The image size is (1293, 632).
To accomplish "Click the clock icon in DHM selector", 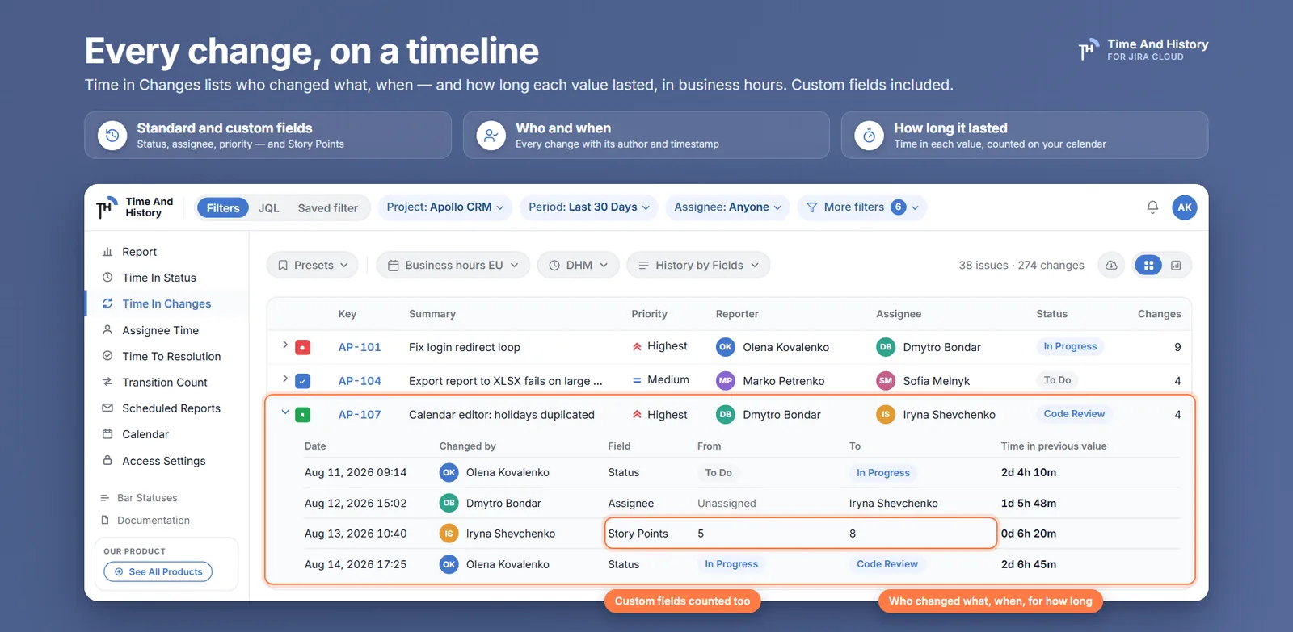I will coord(554,265).
